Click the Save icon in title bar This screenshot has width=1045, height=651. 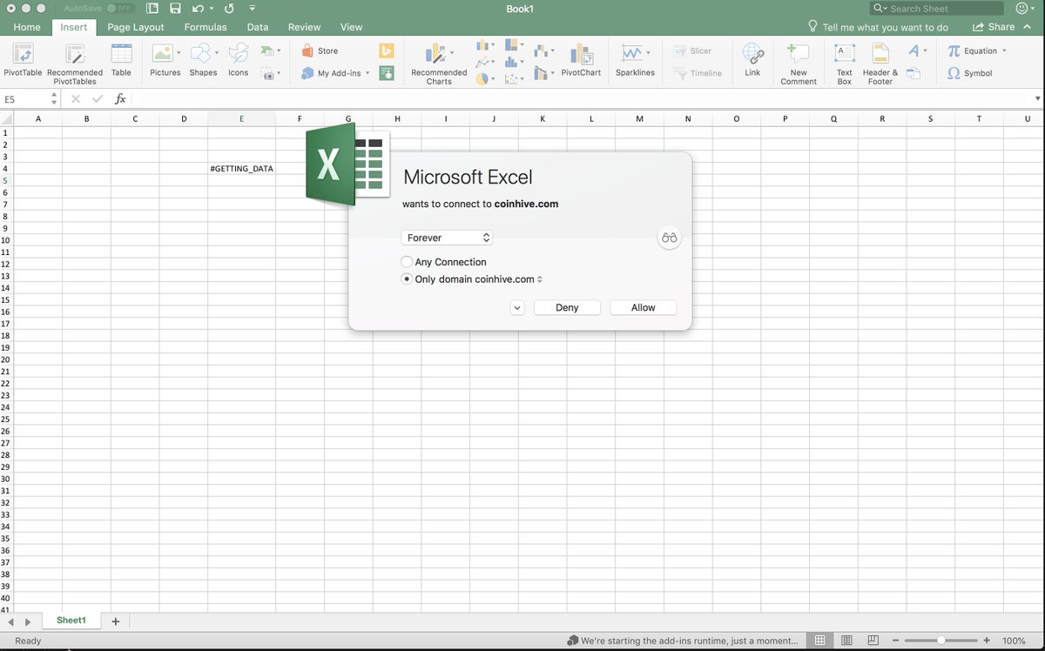coord(175,9)
